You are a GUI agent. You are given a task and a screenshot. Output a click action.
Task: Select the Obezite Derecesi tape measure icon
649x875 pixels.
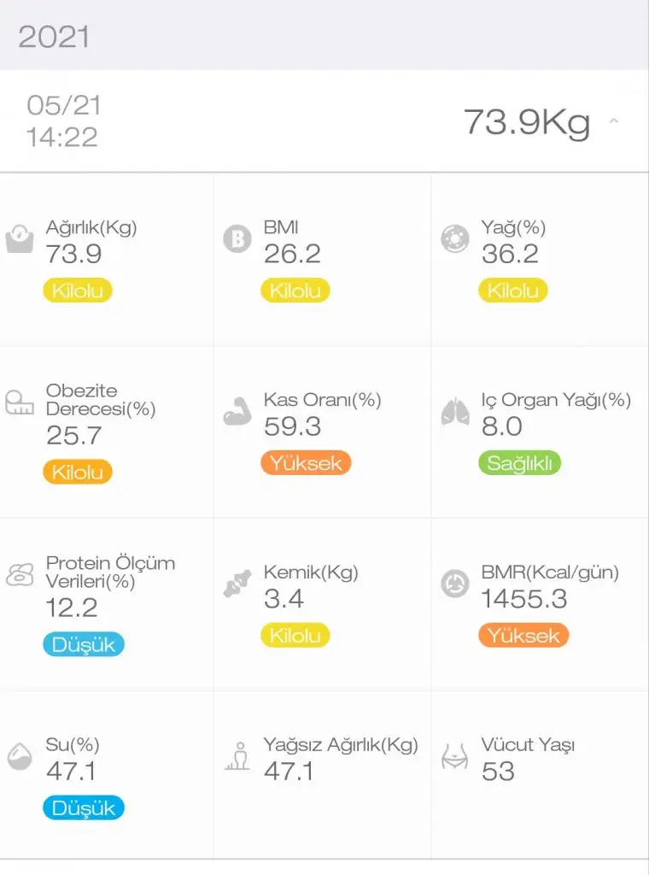(x=19, y=404)
